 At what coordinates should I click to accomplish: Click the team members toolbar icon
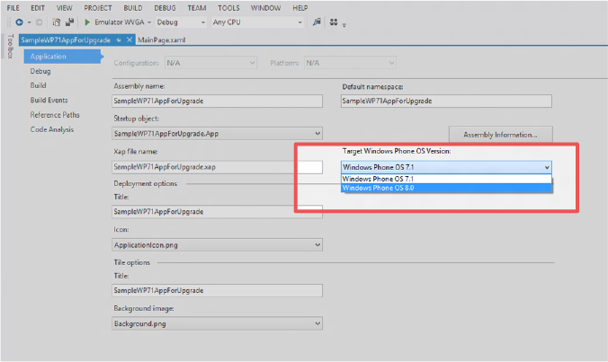pyautogui.click(x=334, y=22)
